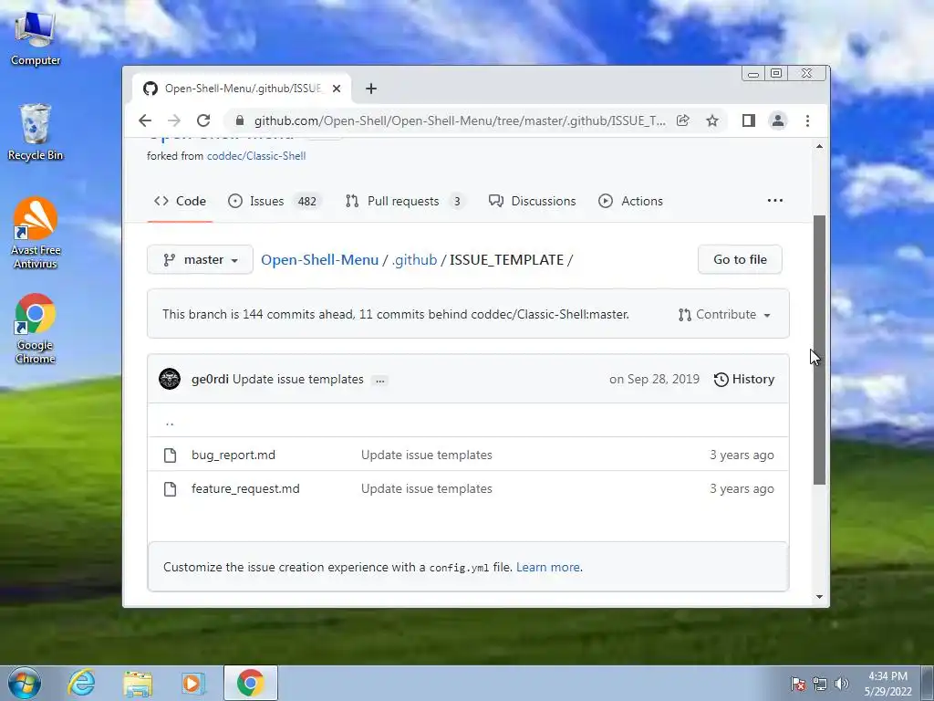
Task: Open the Recycle Bin desktop icon
Action: click(36, 132)
